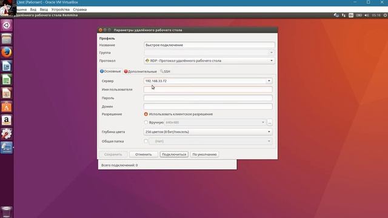The height and width of the screenshot is (218, 388).
Task: Click the Default (По умолчанию) button
Action: coord(204,154)
